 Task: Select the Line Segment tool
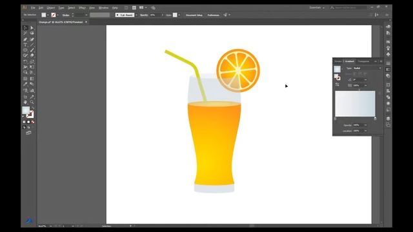pos(32,44)
